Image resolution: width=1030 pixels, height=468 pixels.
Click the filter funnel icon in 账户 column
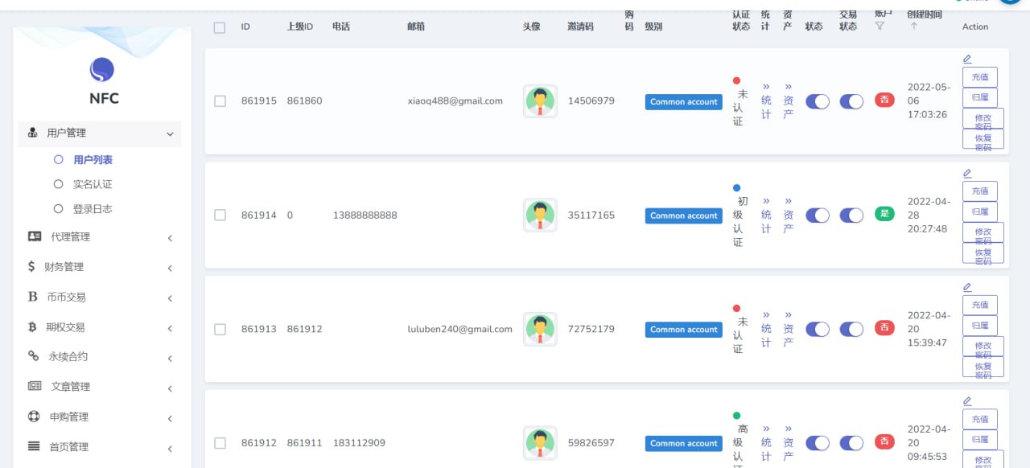click(880, 27)
